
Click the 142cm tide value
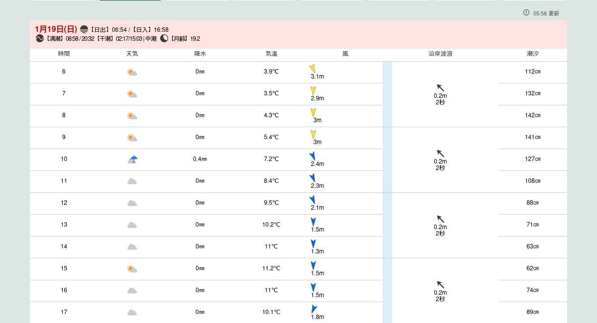pyautogui.click(x=532, y=115)
